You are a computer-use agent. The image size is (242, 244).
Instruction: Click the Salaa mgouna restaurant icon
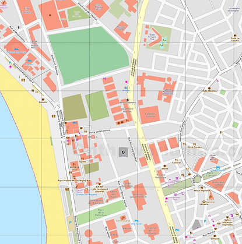pyautogui.click(x=201, y=188)
